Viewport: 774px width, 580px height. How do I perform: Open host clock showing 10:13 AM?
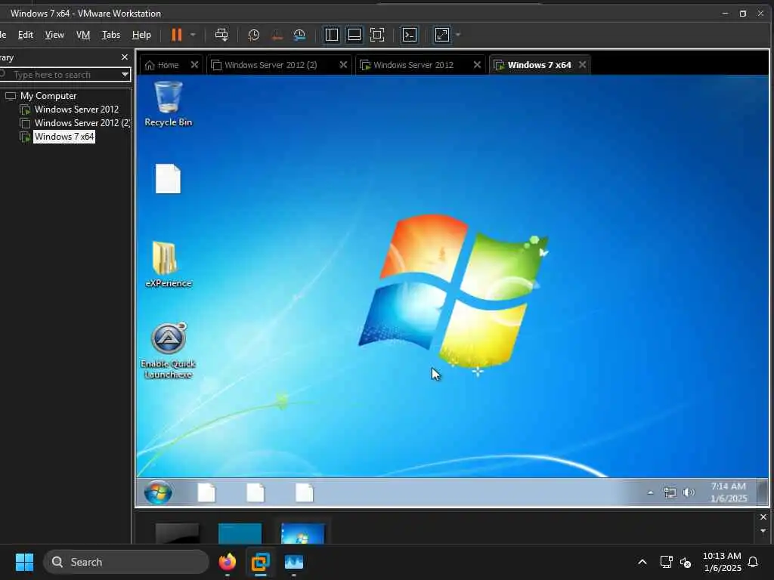(x=722, y=562)
